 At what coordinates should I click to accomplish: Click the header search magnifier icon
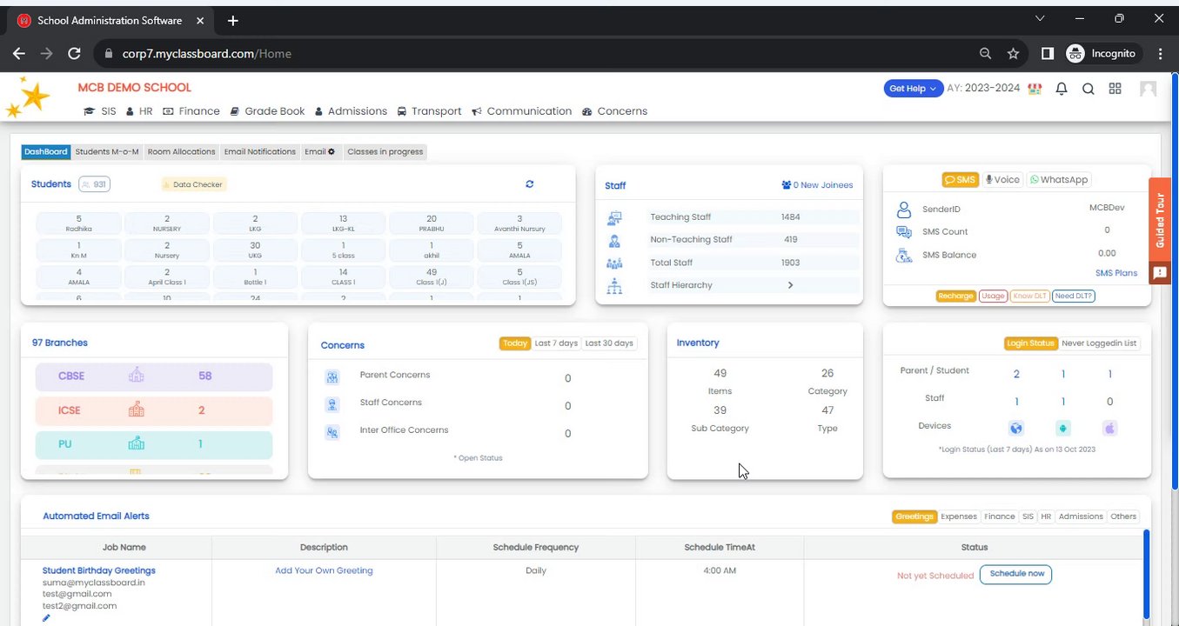(1088, 89)
